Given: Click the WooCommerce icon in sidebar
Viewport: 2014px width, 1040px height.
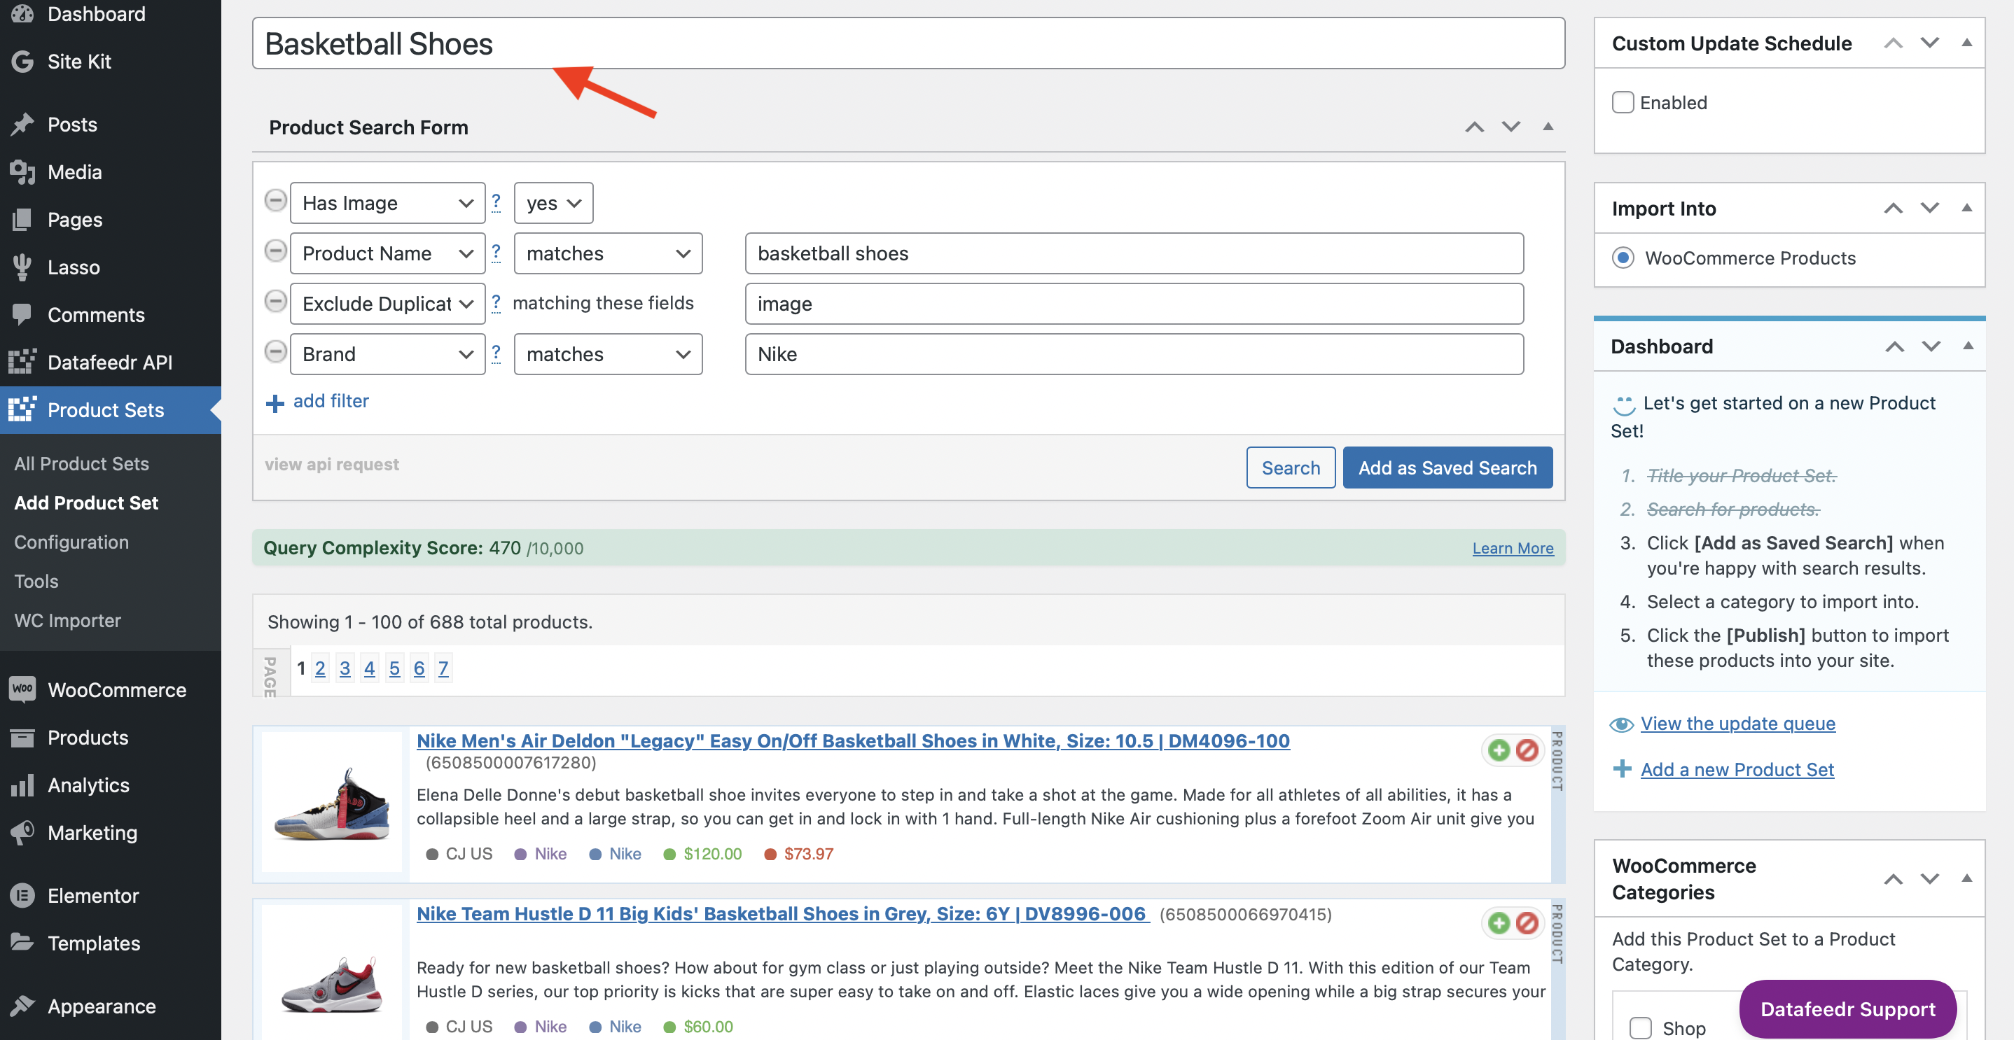Looking at the screenshot, I should coord(22,689).
